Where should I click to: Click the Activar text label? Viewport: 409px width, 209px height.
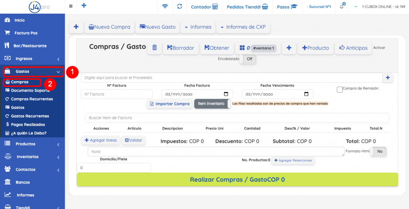(379, 48)
